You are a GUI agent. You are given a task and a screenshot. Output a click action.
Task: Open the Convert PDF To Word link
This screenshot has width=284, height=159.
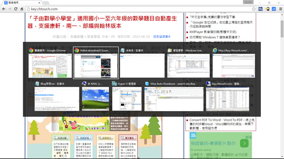(x=222, y=124)
